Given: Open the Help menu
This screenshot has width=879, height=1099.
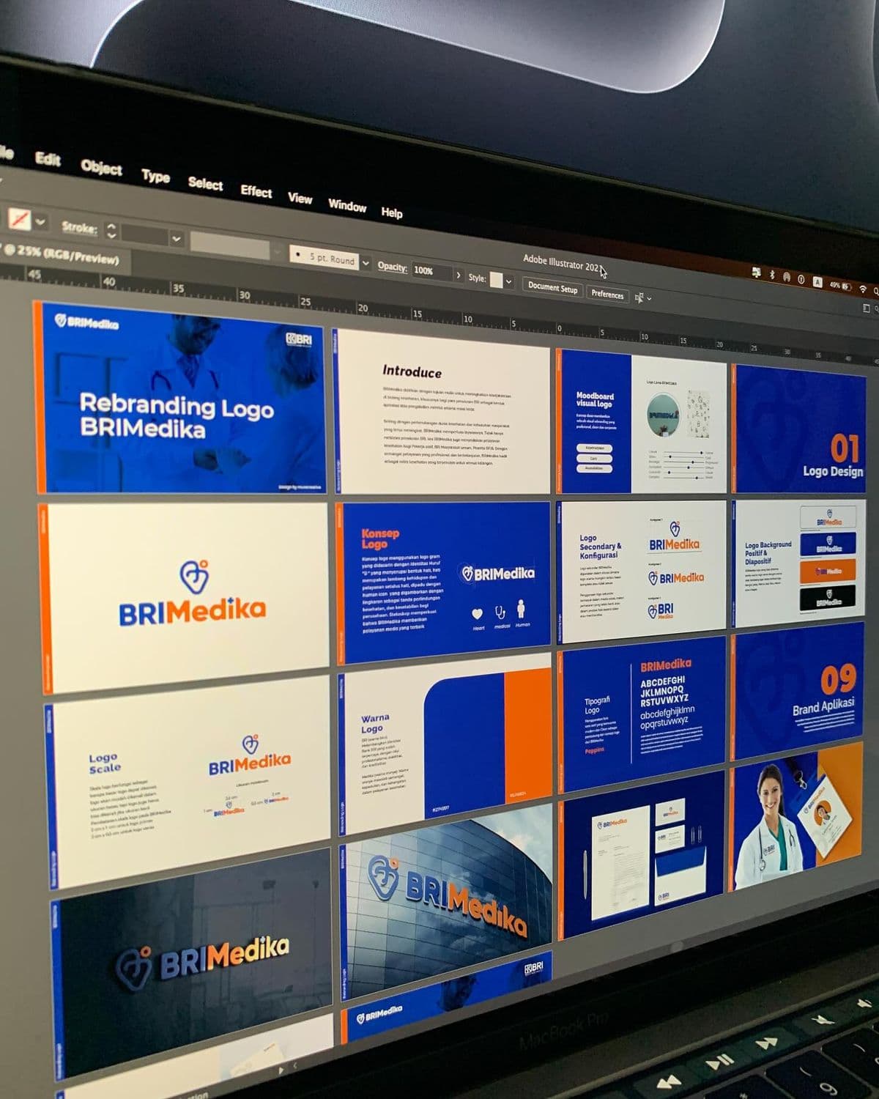Looking at the screenshot, I should tap(392, 212).
